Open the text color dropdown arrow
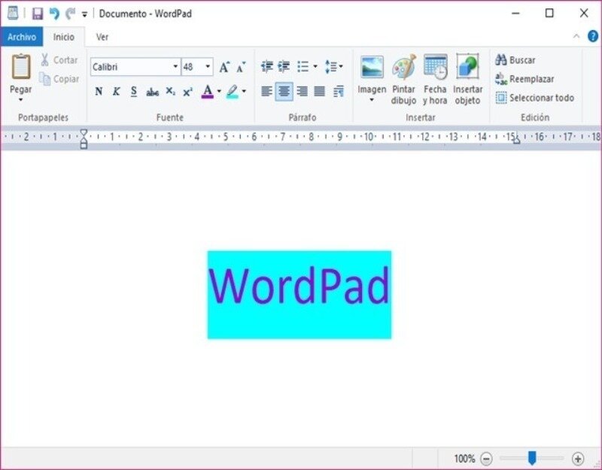602x470 pixels. click(219, 91)
